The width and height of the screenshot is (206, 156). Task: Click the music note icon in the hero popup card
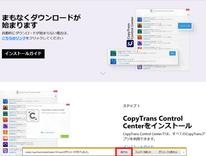(113, 61)
